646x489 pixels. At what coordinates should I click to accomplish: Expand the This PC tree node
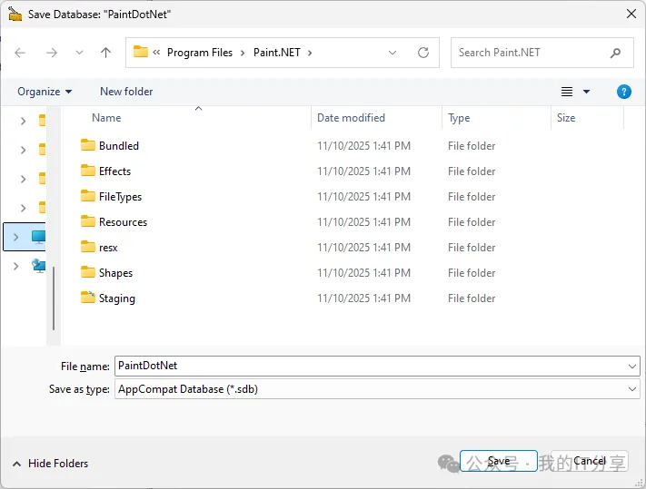click(x=16, y=237)
